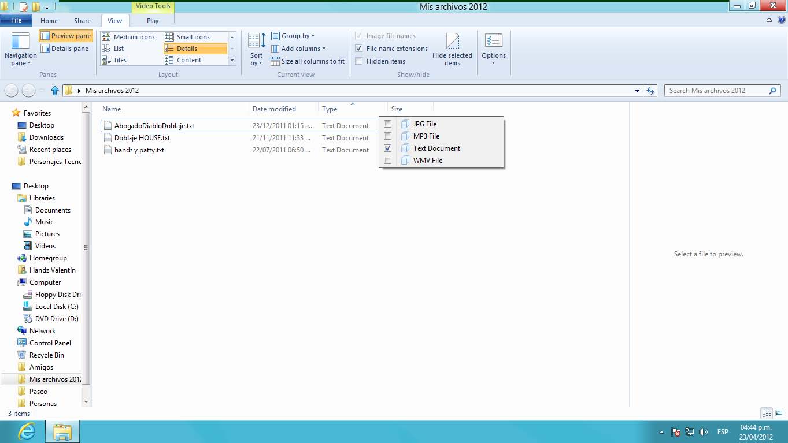Click the refresh icon beside address bar

point(650,91)
